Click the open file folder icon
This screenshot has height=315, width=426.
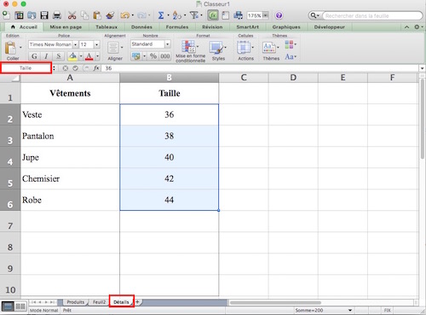point(32,15)
